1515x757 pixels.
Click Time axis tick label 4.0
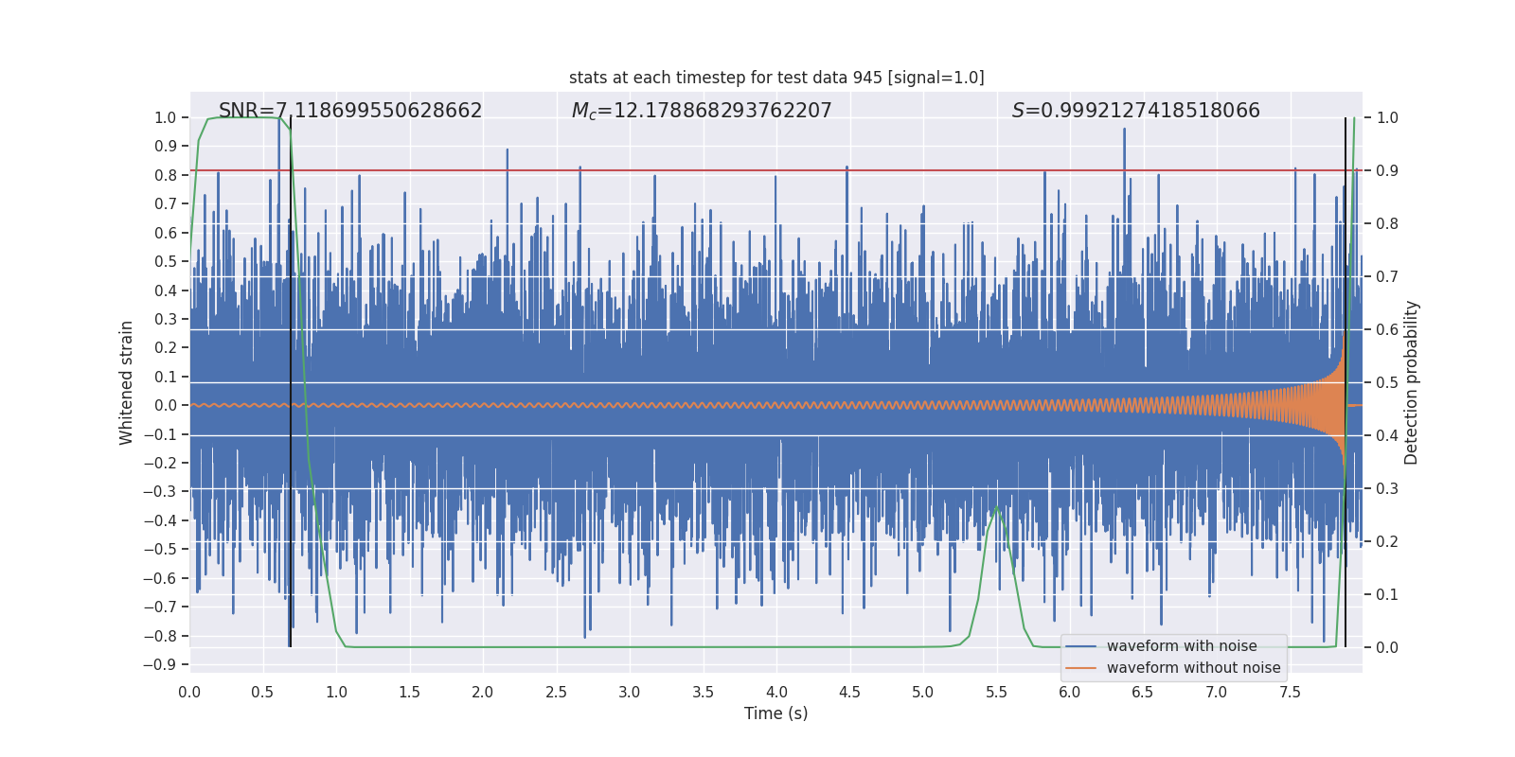click(x=776, y=692)
